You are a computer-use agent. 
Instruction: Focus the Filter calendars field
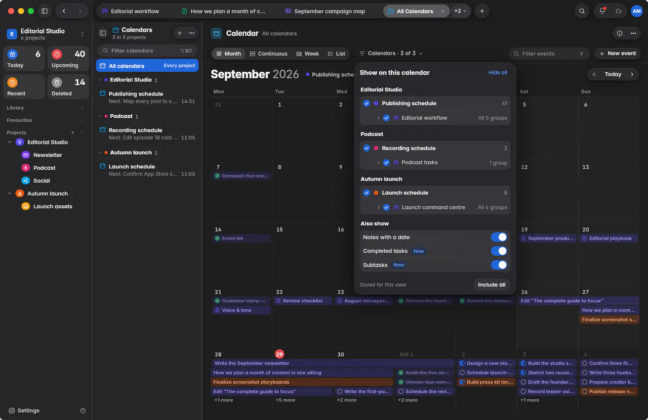147,51
